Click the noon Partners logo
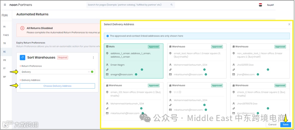The image size is (295, 130). (x=21, y=5)
